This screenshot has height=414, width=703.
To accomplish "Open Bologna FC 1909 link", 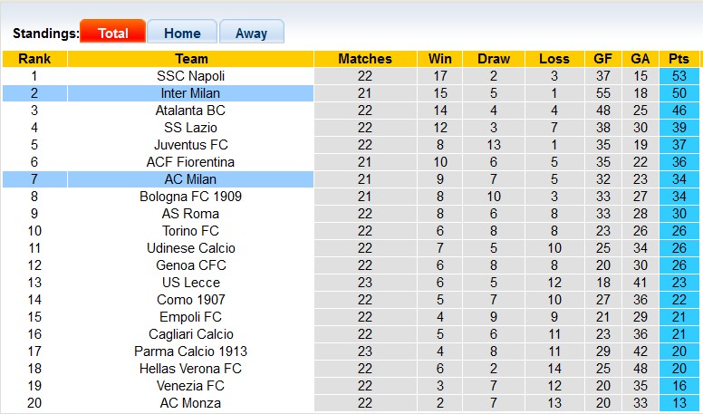I will (x=190, y=197).
